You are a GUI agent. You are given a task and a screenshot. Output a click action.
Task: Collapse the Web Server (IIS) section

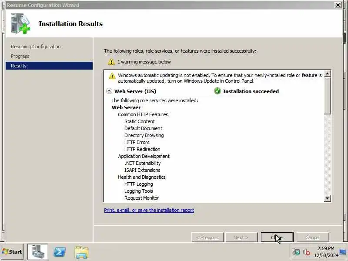click(x=109, y=91)
